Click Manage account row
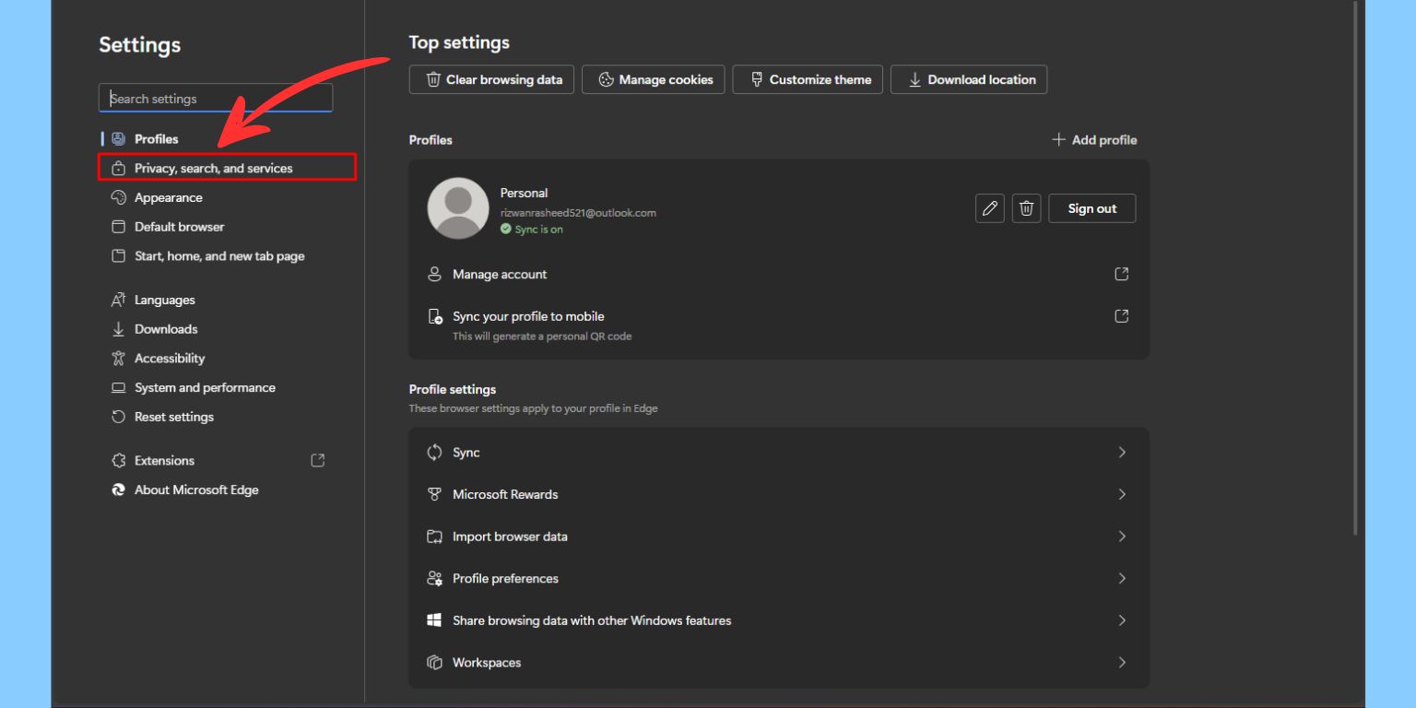The height and width of the screenshot is (708, 1416). [779, 274]
